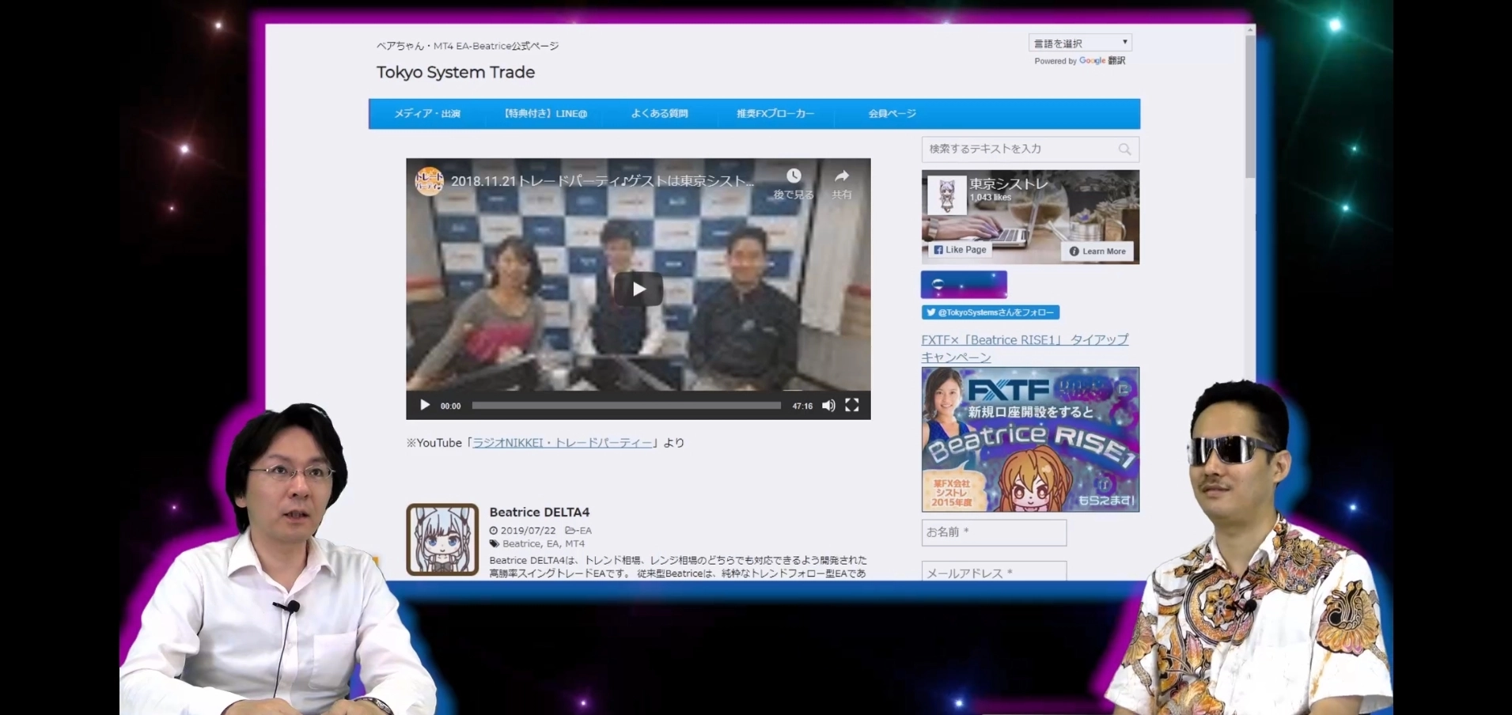
Task: Click the Facebook Like Page button
Action: tap(960, 250)
